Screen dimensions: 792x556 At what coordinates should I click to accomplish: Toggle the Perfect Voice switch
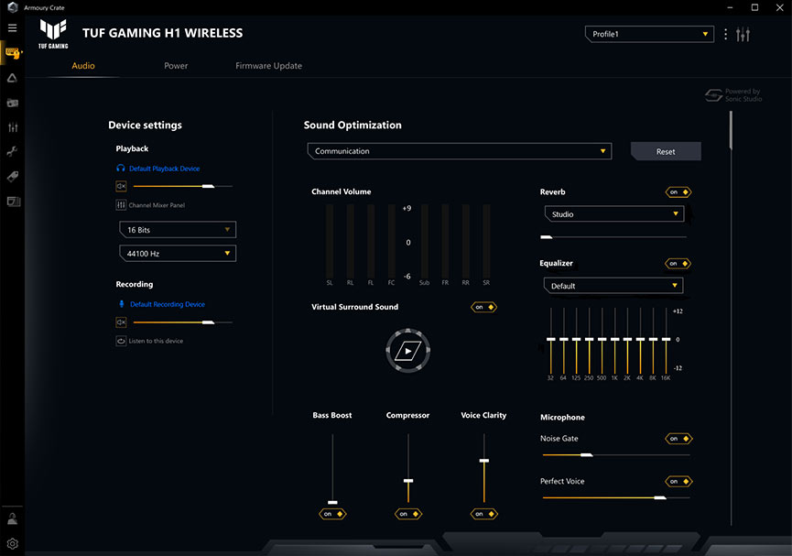point(678,482)
